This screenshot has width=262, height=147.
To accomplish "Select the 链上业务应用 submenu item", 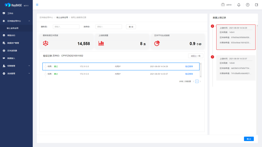I will pyautogui.click(x=13, y=28).
